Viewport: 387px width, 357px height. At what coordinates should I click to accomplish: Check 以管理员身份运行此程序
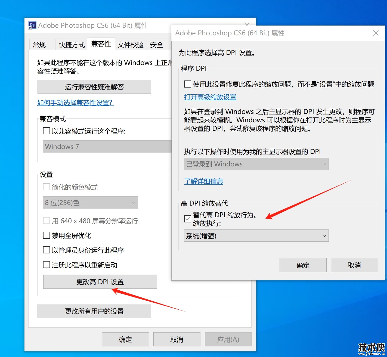pyautogui.click(x=47, y=250)
